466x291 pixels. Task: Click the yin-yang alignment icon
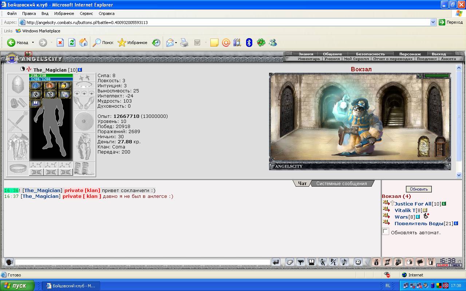coord(23,69)
